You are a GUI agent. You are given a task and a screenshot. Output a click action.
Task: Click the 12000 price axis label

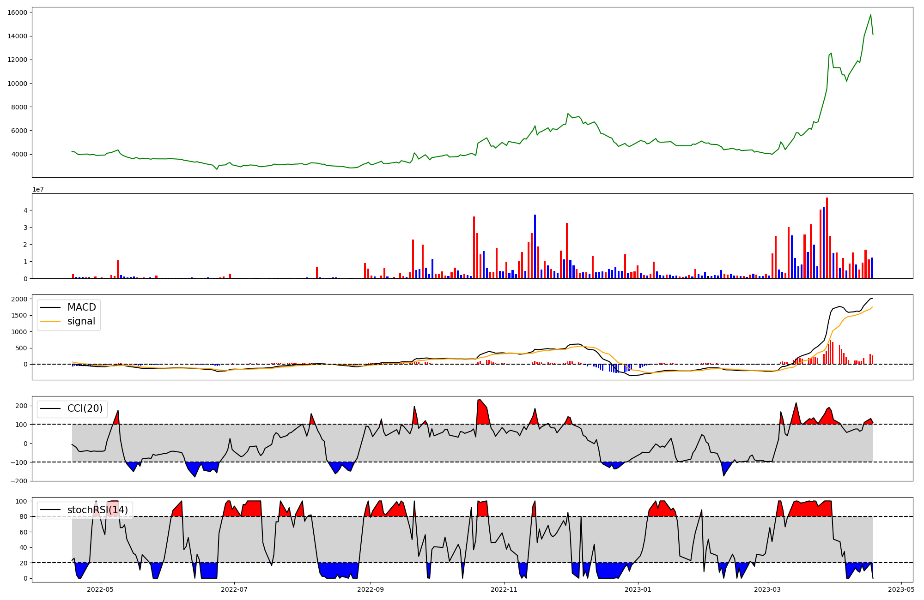coord(18,60)
